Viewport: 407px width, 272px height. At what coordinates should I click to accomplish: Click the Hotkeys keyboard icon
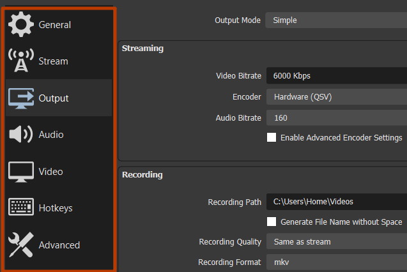21,207
